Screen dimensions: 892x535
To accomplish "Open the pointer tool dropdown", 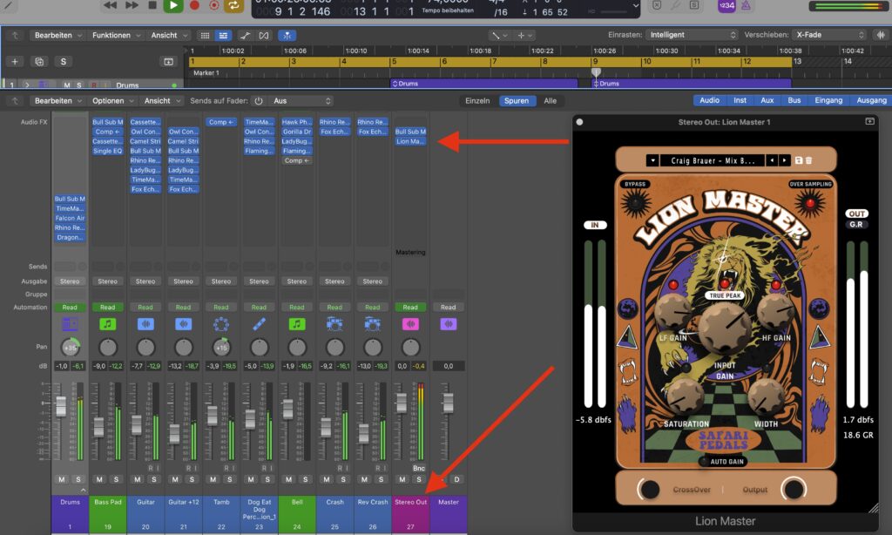I will point(499,35).
